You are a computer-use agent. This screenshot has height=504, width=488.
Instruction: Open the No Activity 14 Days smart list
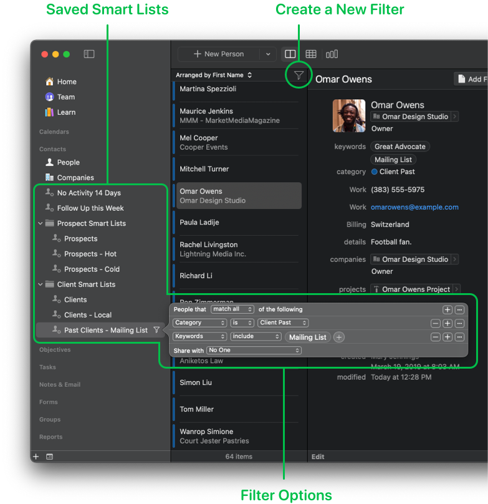[x=84, y=193]
